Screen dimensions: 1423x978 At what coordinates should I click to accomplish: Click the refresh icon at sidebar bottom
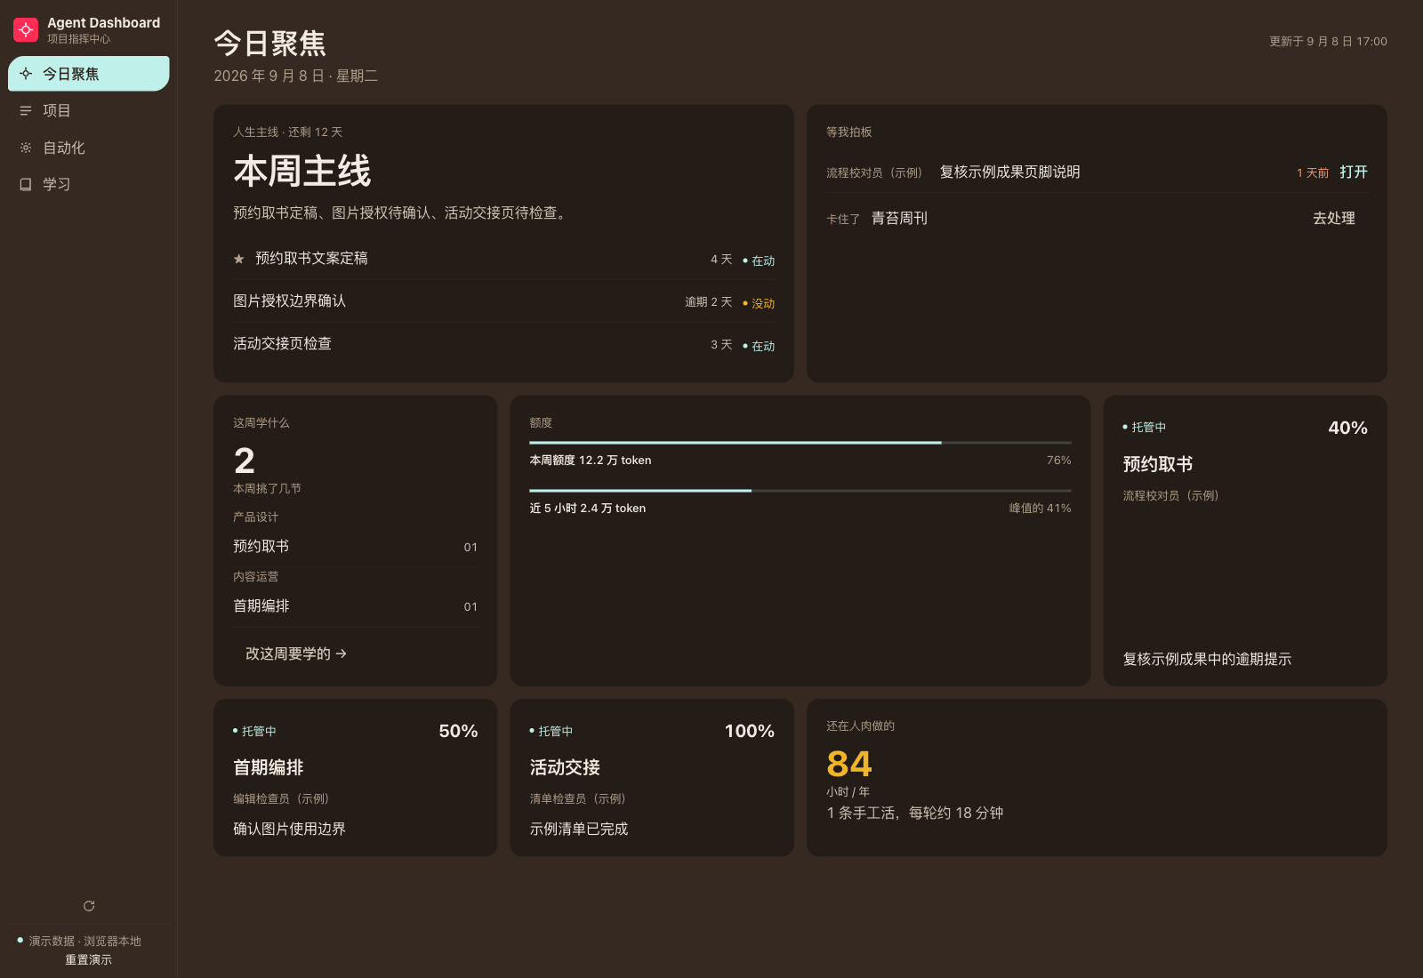[x=89, y=906]
